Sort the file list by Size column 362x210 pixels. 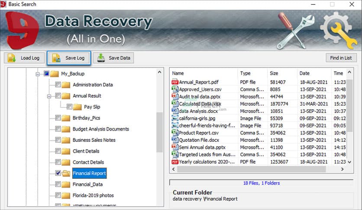coord(282,73)
